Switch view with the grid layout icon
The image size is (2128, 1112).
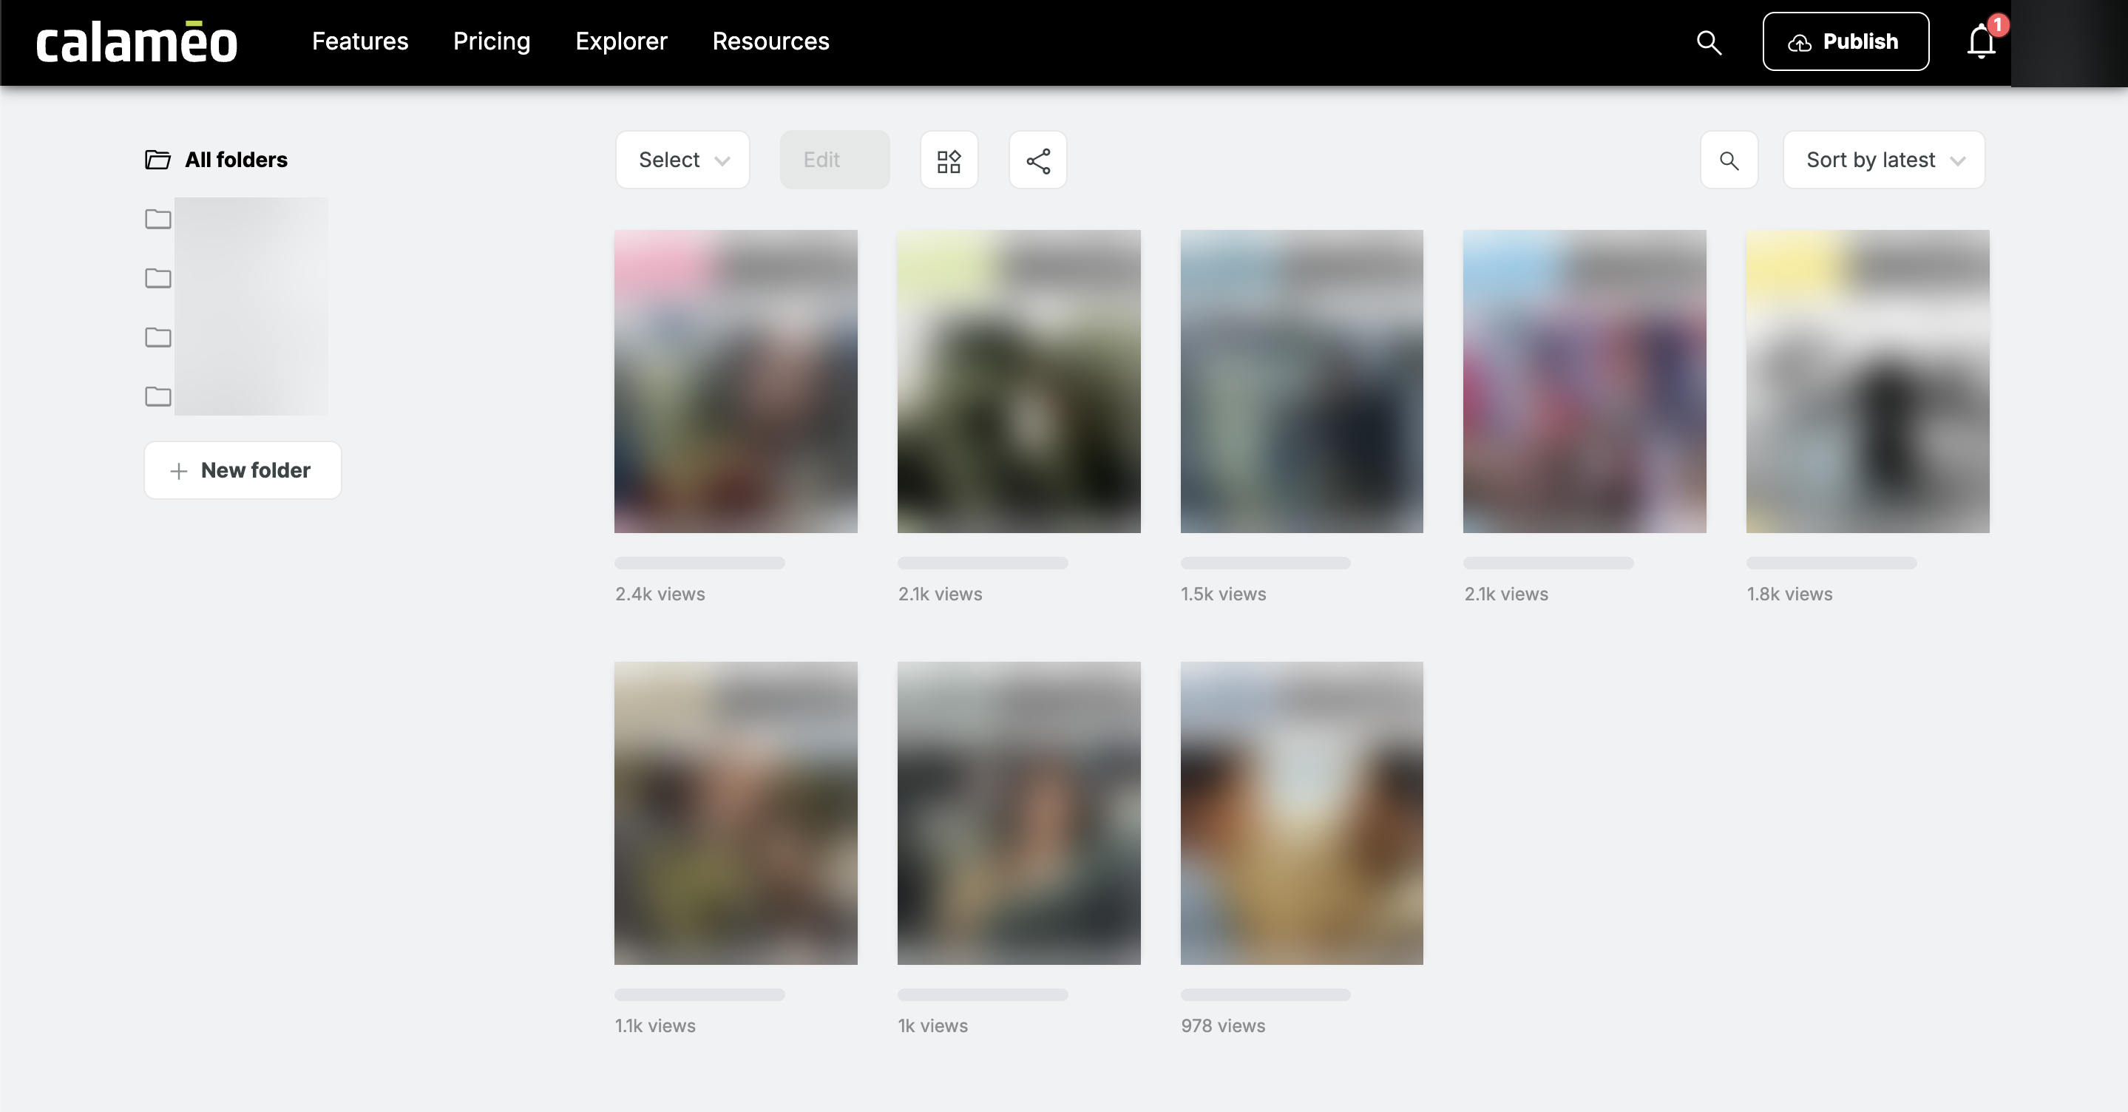949,160
